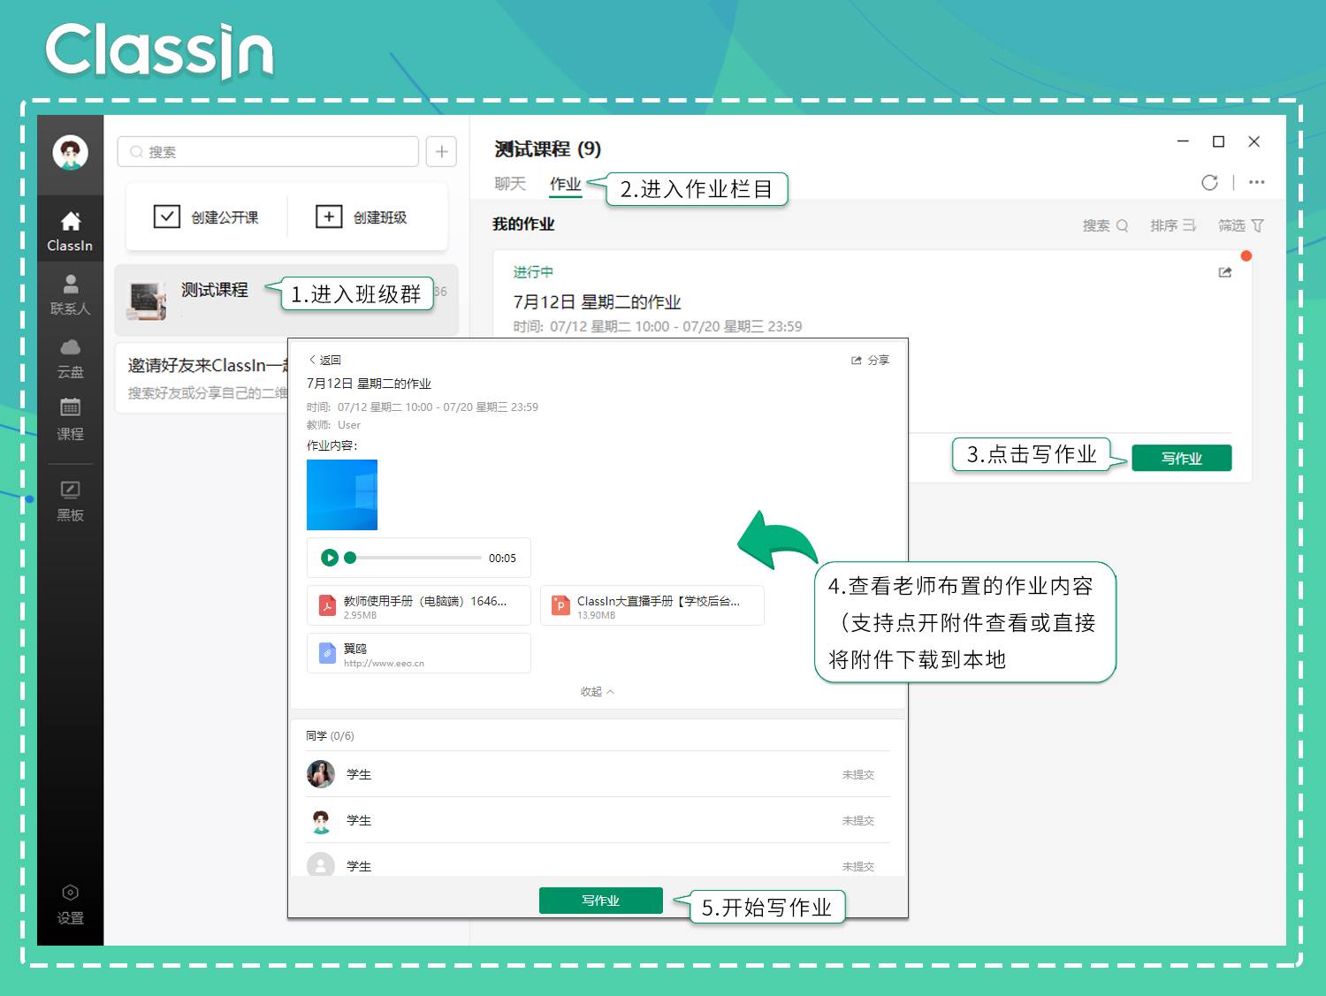Switch to the 作业 tab

(565, 184)
